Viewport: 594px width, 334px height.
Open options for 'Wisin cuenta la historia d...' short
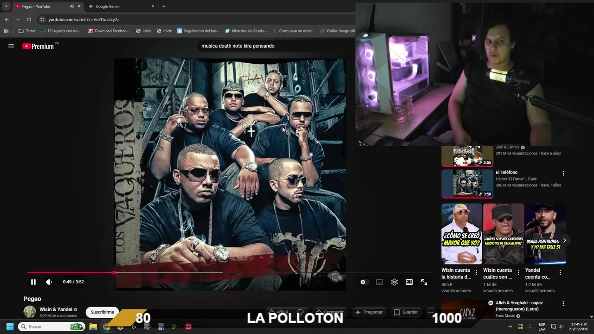(476, 273)
